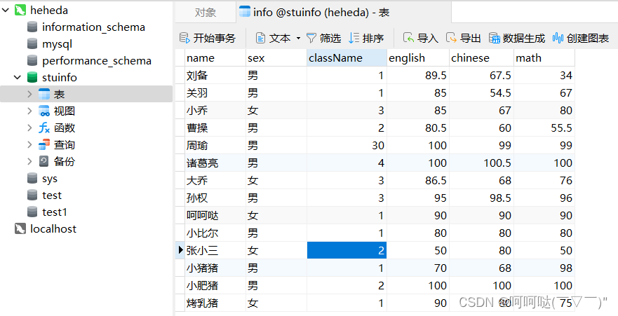Click 开始事务 begin transaction toolbar button
The image size is (618, 316).
click(x=208, y=38)
